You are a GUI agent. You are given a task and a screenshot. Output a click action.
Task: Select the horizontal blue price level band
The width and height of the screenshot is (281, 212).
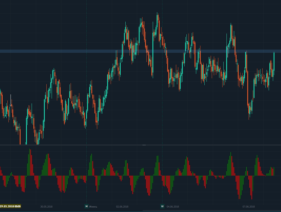79,51
